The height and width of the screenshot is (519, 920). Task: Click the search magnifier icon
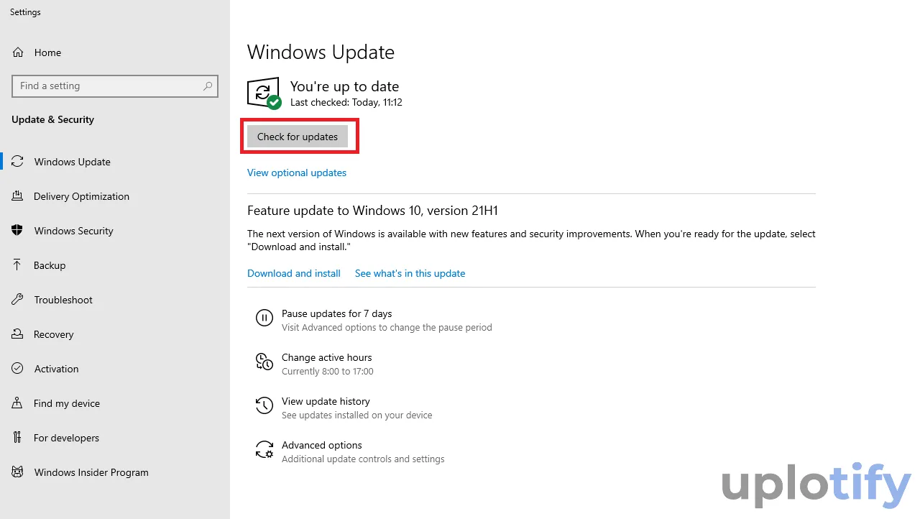coord(208,86)
